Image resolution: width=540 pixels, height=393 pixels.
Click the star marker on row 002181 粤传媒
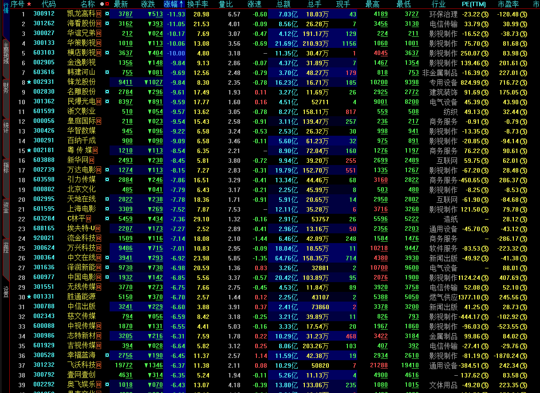[x=29, y=151]
